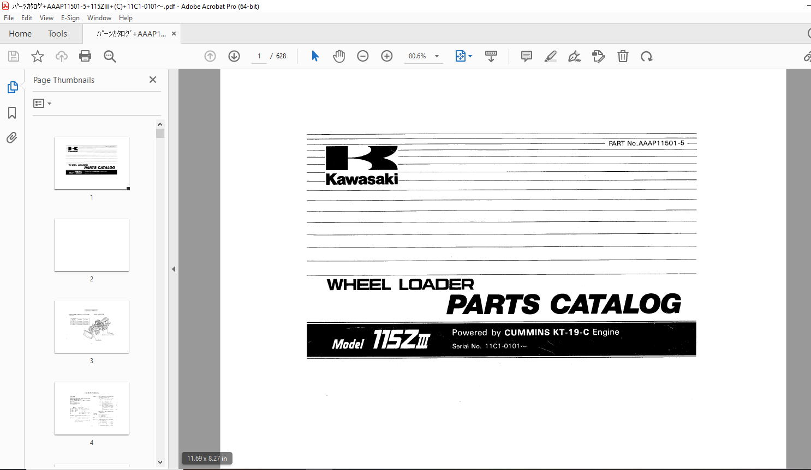Print the document
The height and width of the screenshot is (470, 811).
point(85,56)
